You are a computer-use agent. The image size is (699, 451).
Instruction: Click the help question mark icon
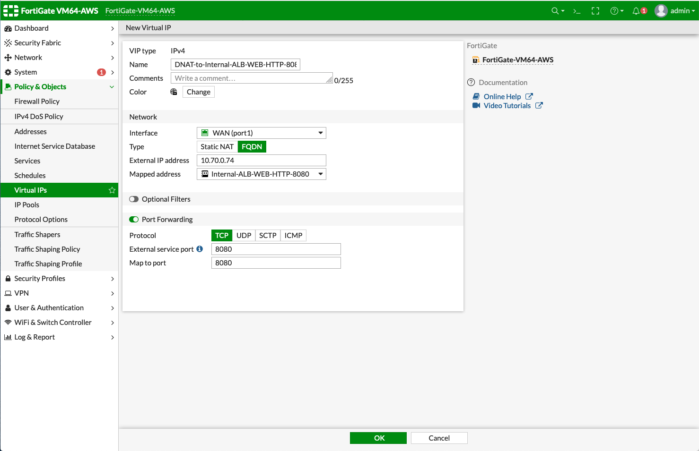coord(614,11)
